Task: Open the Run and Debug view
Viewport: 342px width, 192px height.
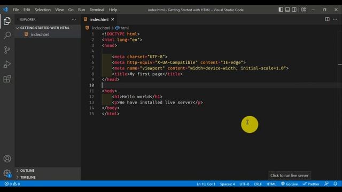Action: click(x=7, y=64)
